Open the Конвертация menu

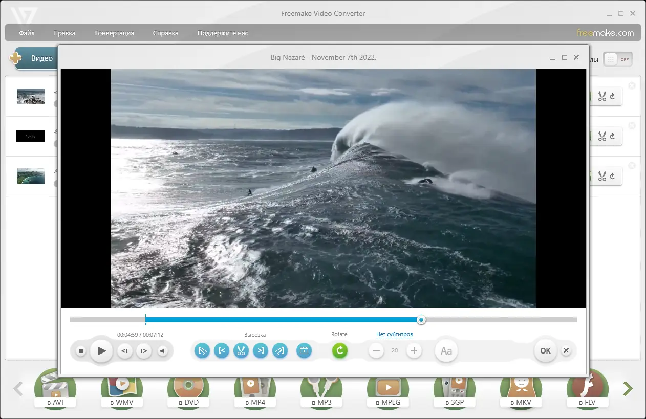click(x=114, y=33)
